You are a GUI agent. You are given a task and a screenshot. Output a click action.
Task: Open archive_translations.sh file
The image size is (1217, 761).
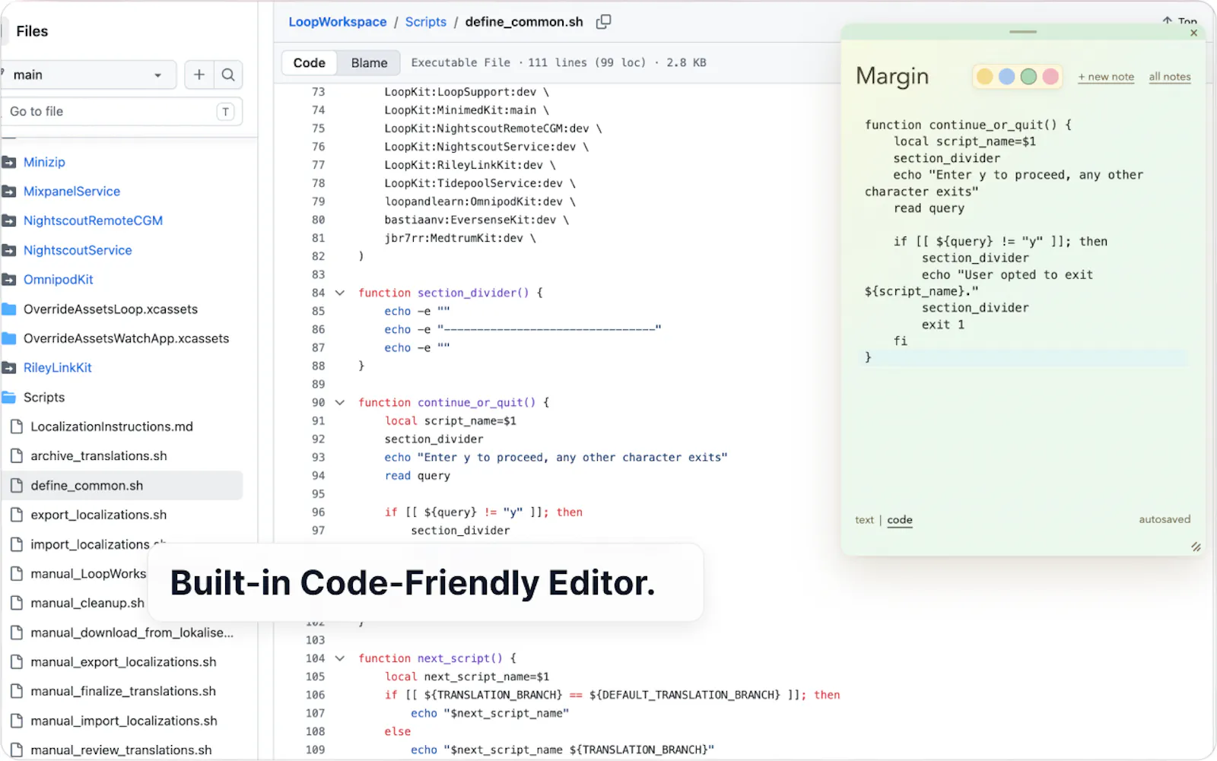click(99, 456)
